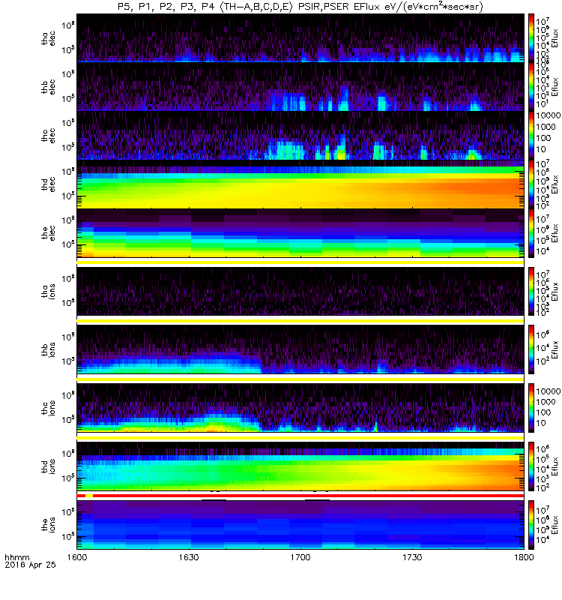Select the 'thd ions' panel label
Image resolution: width=562 pixels, height=600 pixels.
click(49, 466)
